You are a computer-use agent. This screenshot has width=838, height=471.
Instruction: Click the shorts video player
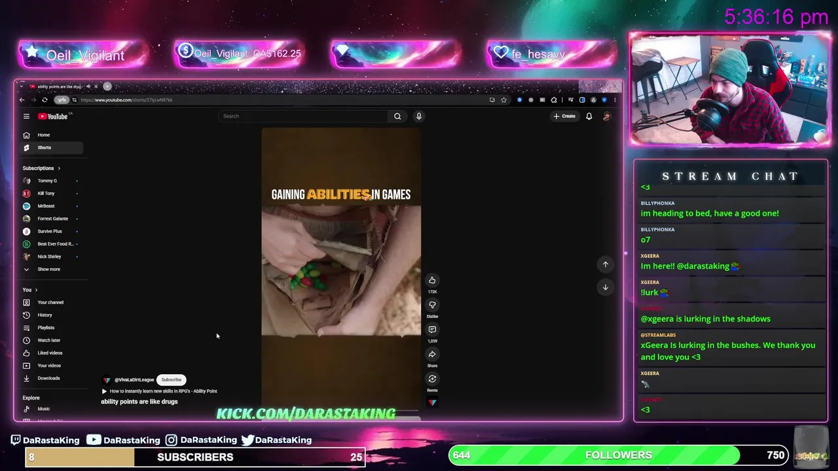(x=341, y=268)
